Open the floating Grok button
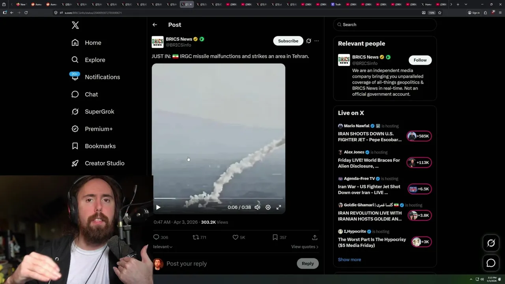The image size is (505, 284). 491,243
